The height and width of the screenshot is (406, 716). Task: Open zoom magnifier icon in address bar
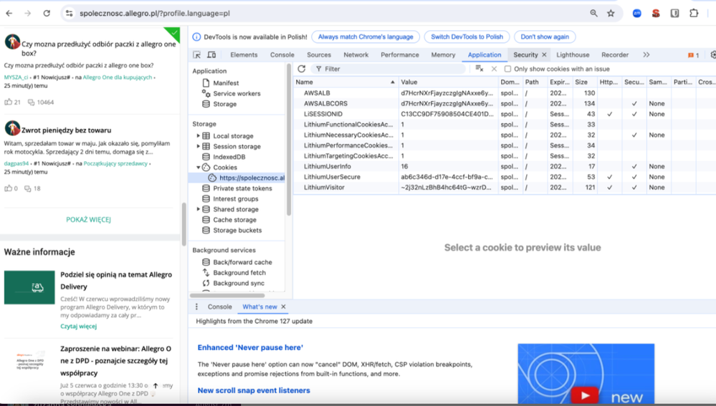point(593,13)
